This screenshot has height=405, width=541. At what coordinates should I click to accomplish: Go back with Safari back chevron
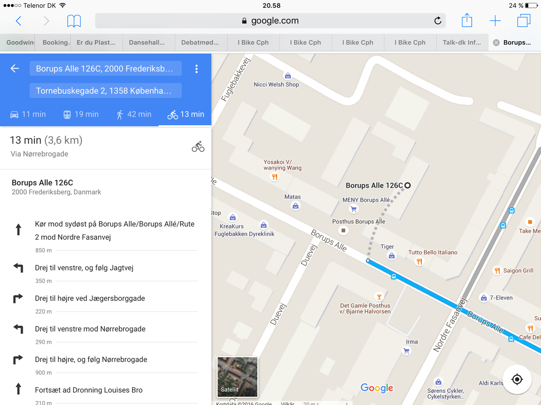click(18, 21)
